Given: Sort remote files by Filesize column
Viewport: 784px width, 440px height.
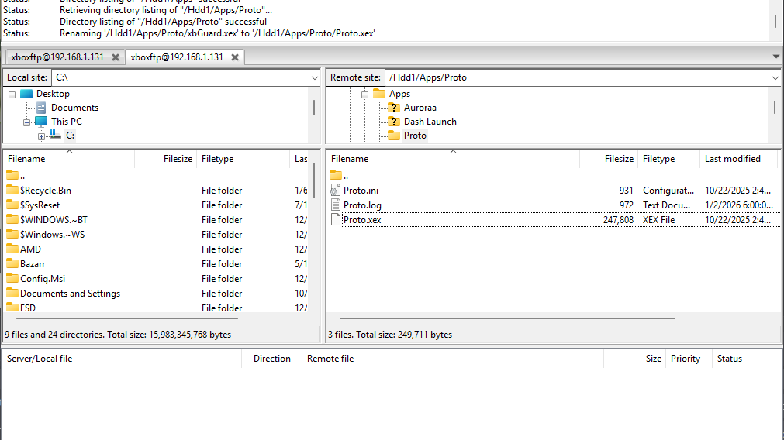Looking at the screenshot, I should [x=608, y=159].
